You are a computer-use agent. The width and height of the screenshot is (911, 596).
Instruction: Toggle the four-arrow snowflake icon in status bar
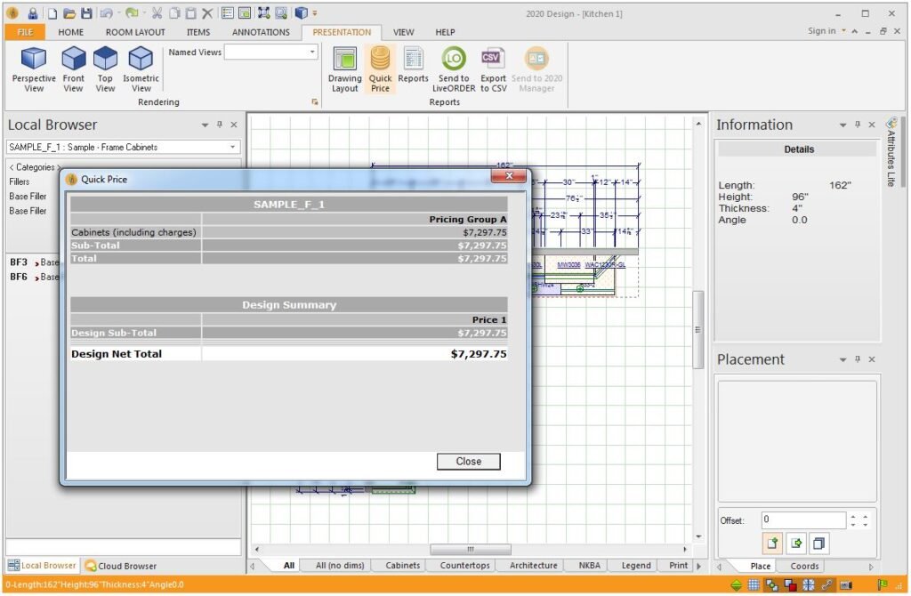pyautogui.click(x=808, y=585)
